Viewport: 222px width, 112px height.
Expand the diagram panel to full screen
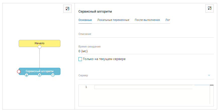point(67,9)
